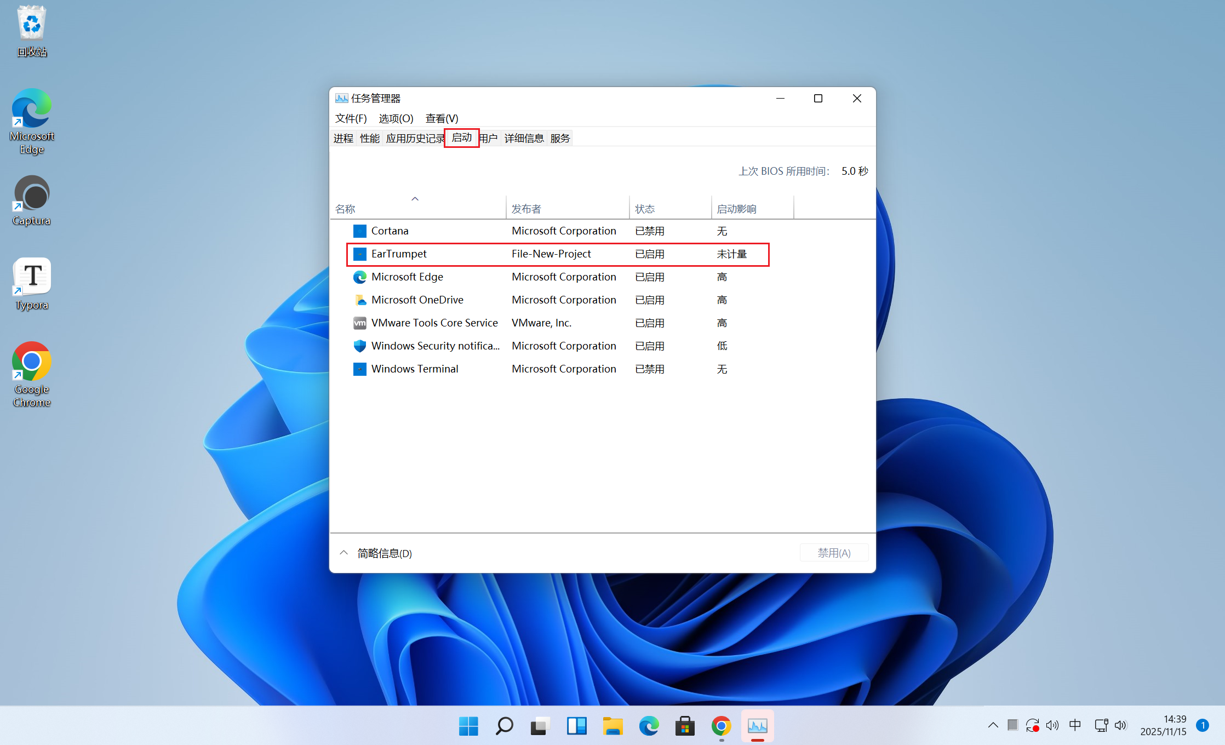Image resolution: width=1225 pixels, height=745 pixels.
Task: Open Microsoft Store from the taskbar
Action: pos(685,726)
